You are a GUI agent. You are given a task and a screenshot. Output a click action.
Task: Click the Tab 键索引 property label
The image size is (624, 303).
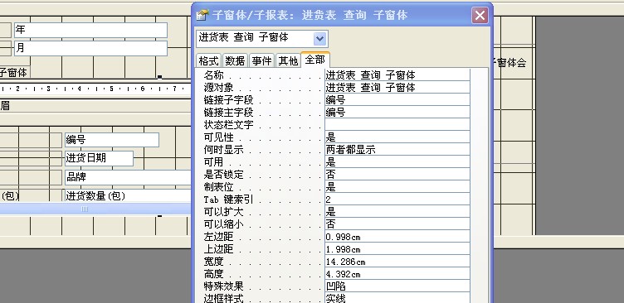tap(228, 200)
